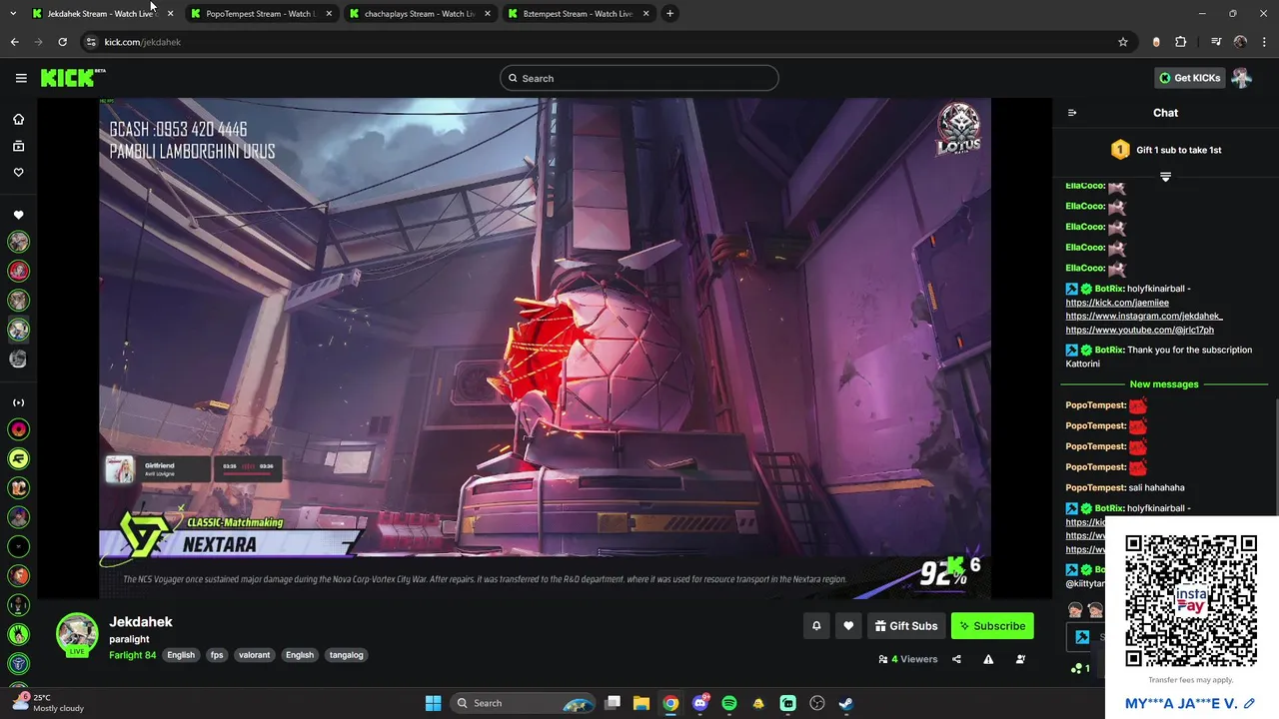The height and width of the screenshot is (719, 1279).
Task: Open Kick user profile avatar menu
Action: coord(1242,78)
